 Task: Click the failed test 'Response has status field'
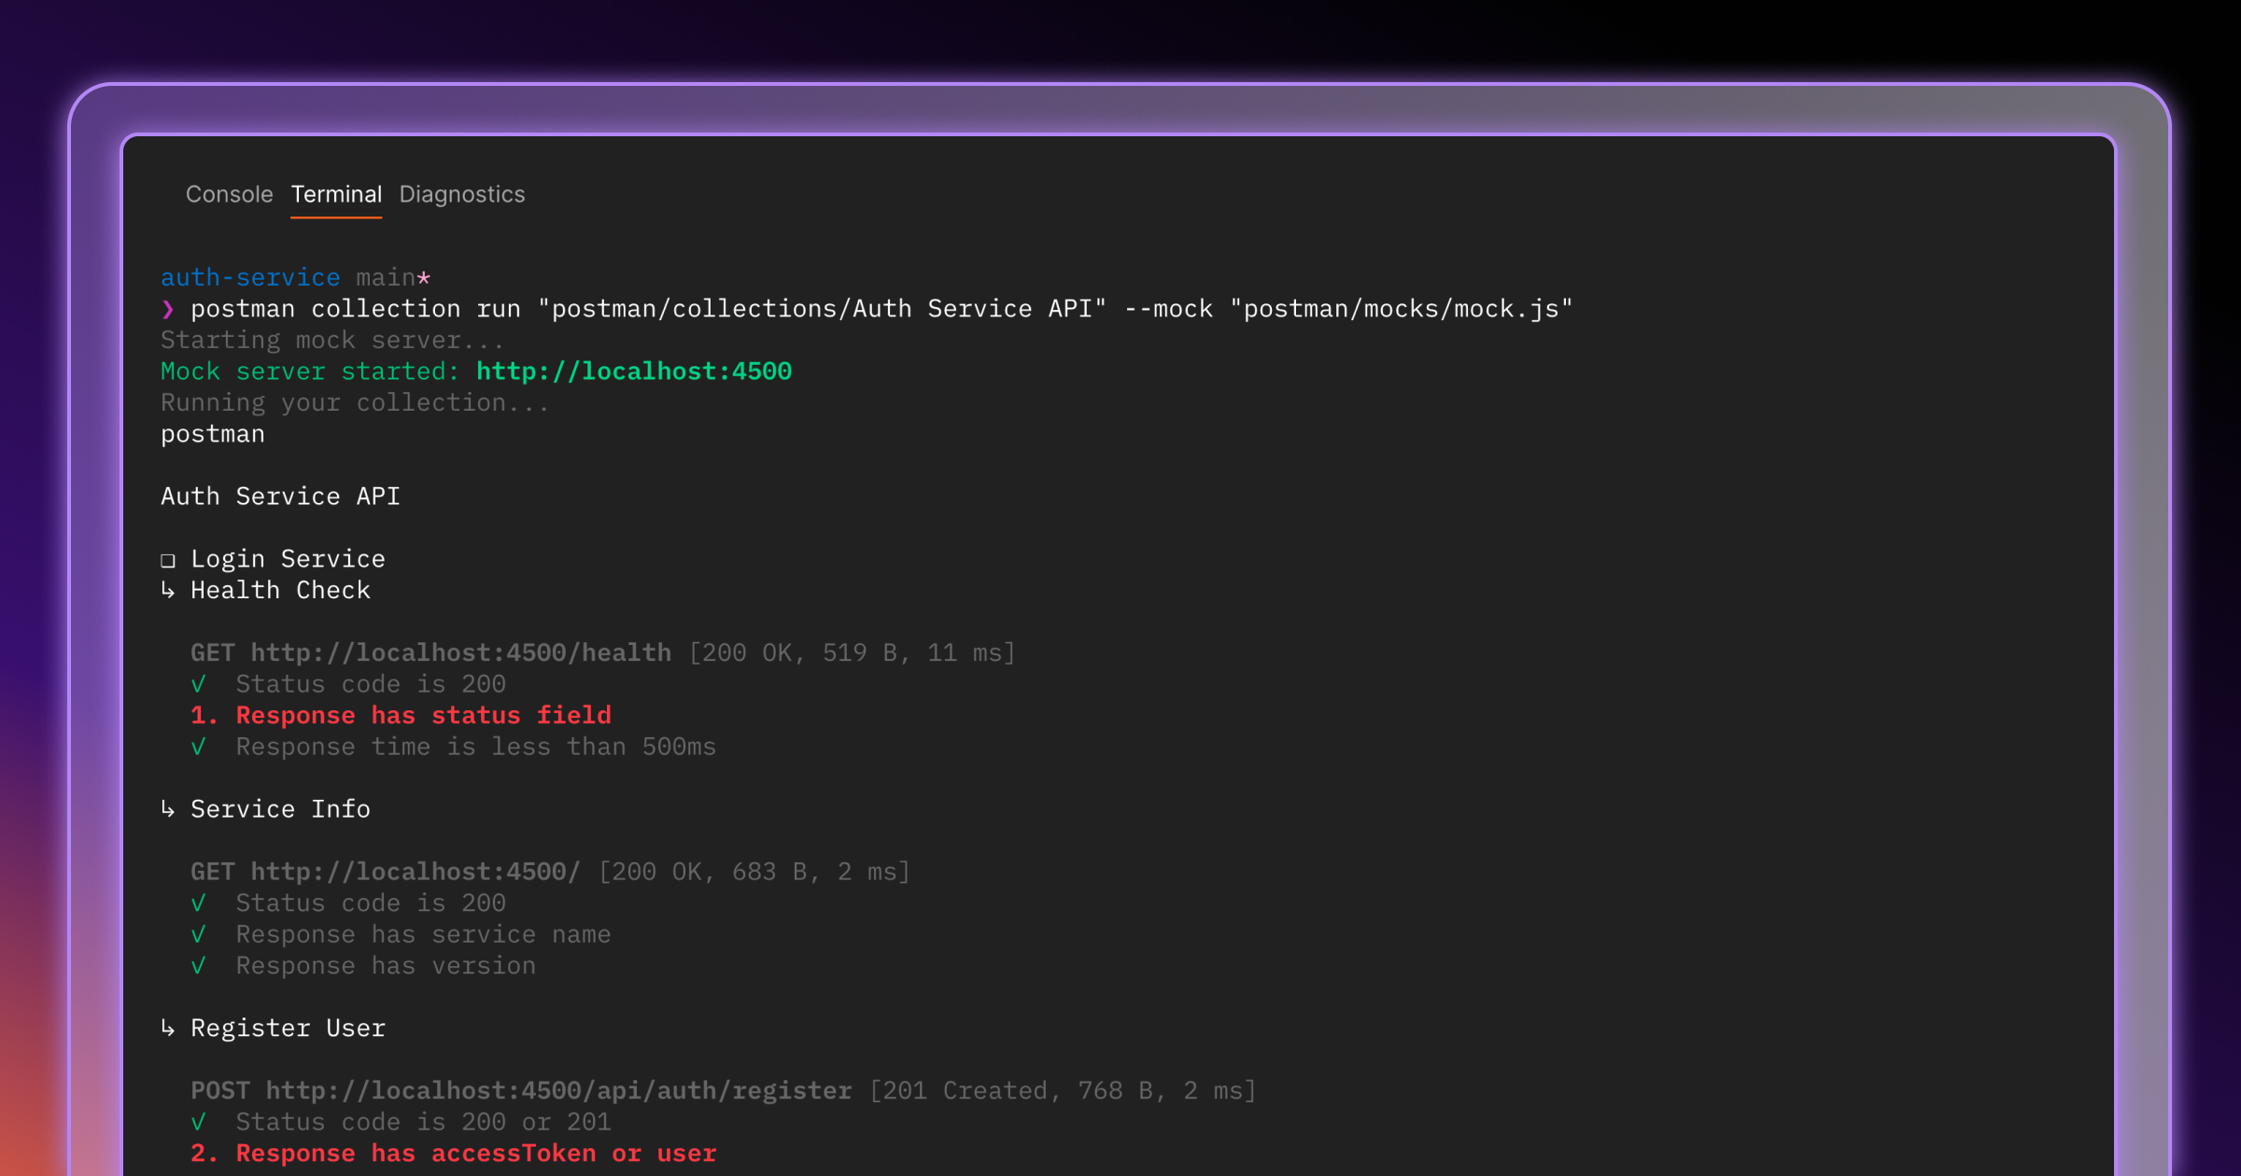[423, 716]
